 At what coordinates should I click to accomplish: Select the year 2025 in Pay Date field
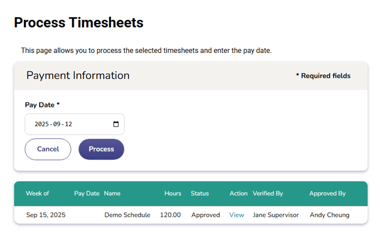tap(41, 124)
